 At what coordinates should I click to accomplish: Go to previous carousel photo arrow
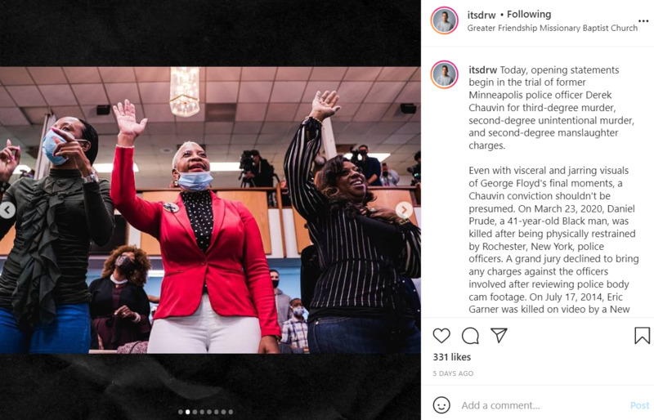[x=7, y=210]
